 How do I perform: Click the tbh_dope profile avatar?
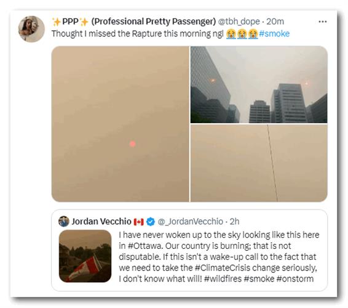pyautogui.click(x=31, y=29)
